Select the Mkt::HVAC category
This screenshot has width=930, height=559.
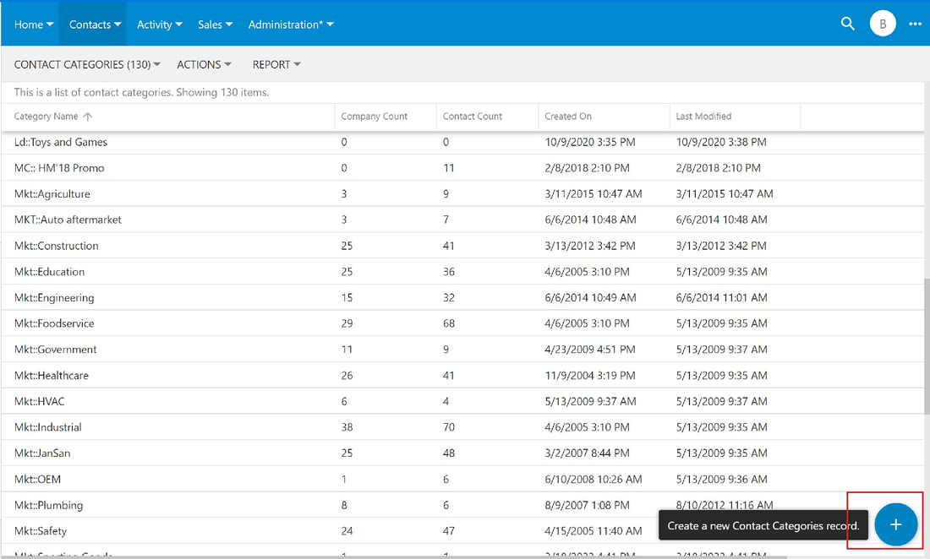39,401
